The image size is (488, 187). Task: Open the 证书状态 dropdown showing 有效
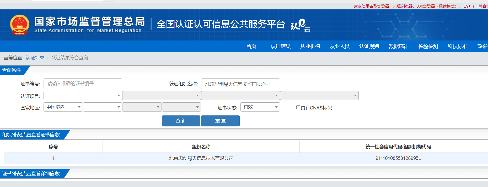pyautogui.click(x=260, y=107)
